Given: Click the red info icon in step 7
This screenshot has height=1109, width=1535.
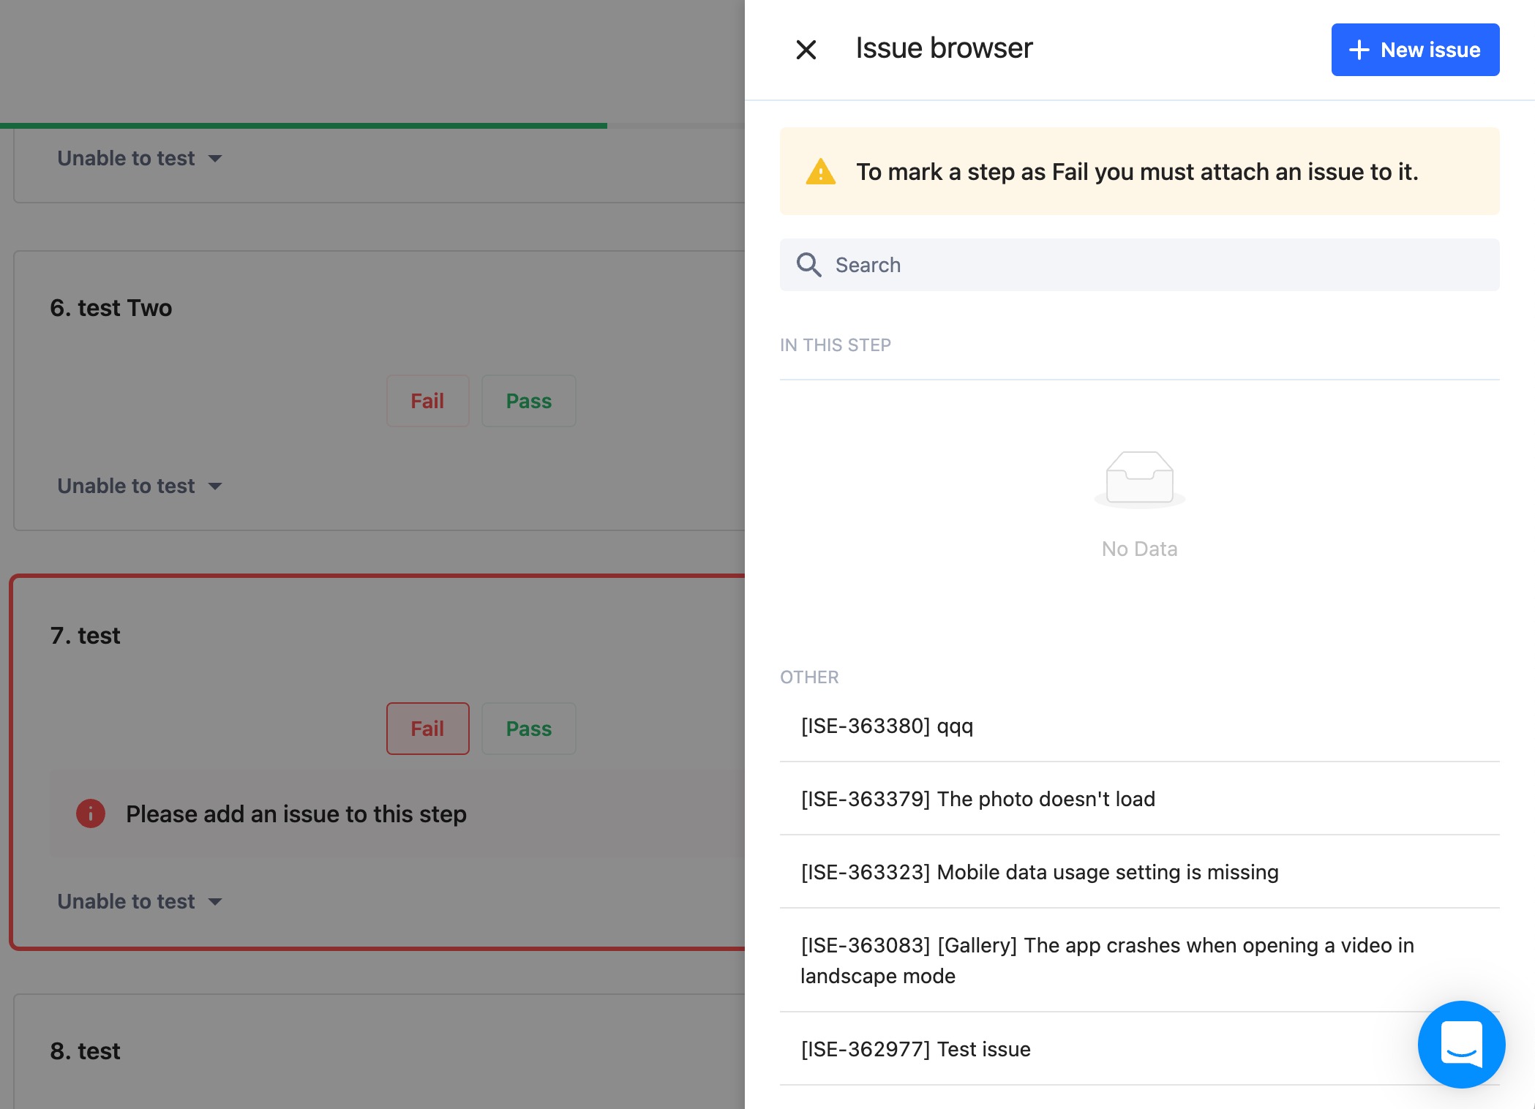Looking at the screenshot, I should [91, 813].
